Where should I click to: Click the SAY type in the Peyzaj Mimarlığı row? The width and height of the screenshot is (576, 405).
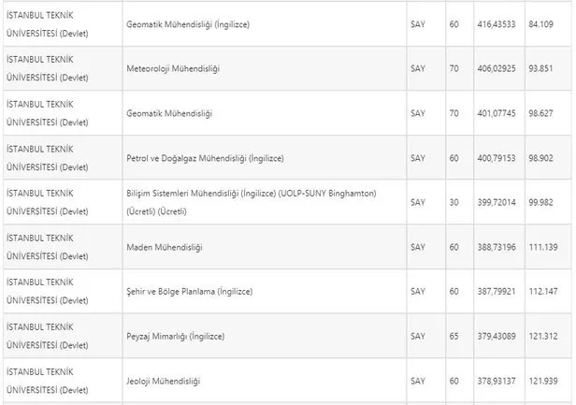(418, 335)
